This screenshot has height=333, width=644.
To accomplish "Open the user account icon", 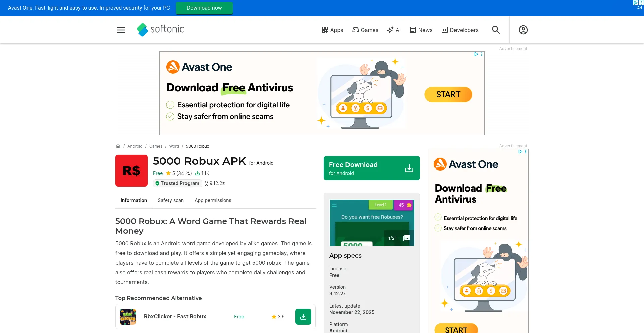I will [x=523, y=30].
